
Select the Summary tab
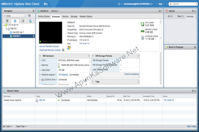56,16
